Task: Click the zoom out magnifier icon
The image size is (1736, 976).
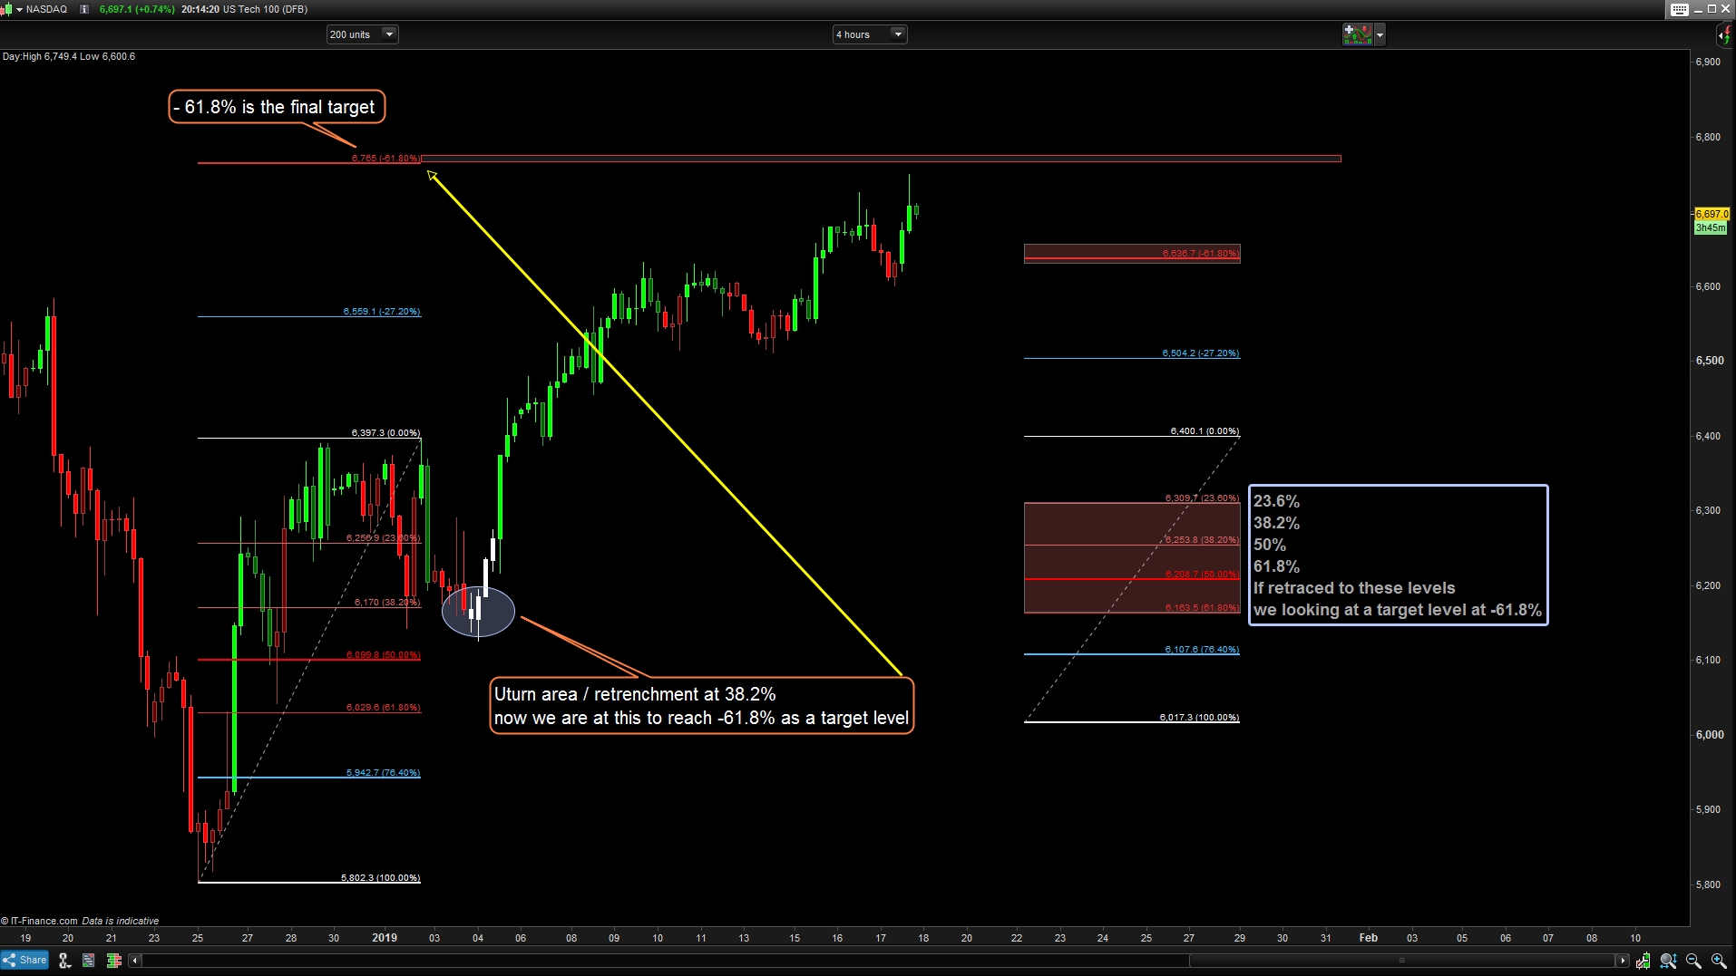Action: tap(1693, 961)
